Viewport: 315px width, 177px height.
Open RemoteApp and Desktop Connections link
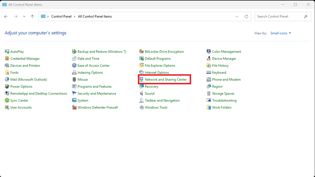coord(39,93)
